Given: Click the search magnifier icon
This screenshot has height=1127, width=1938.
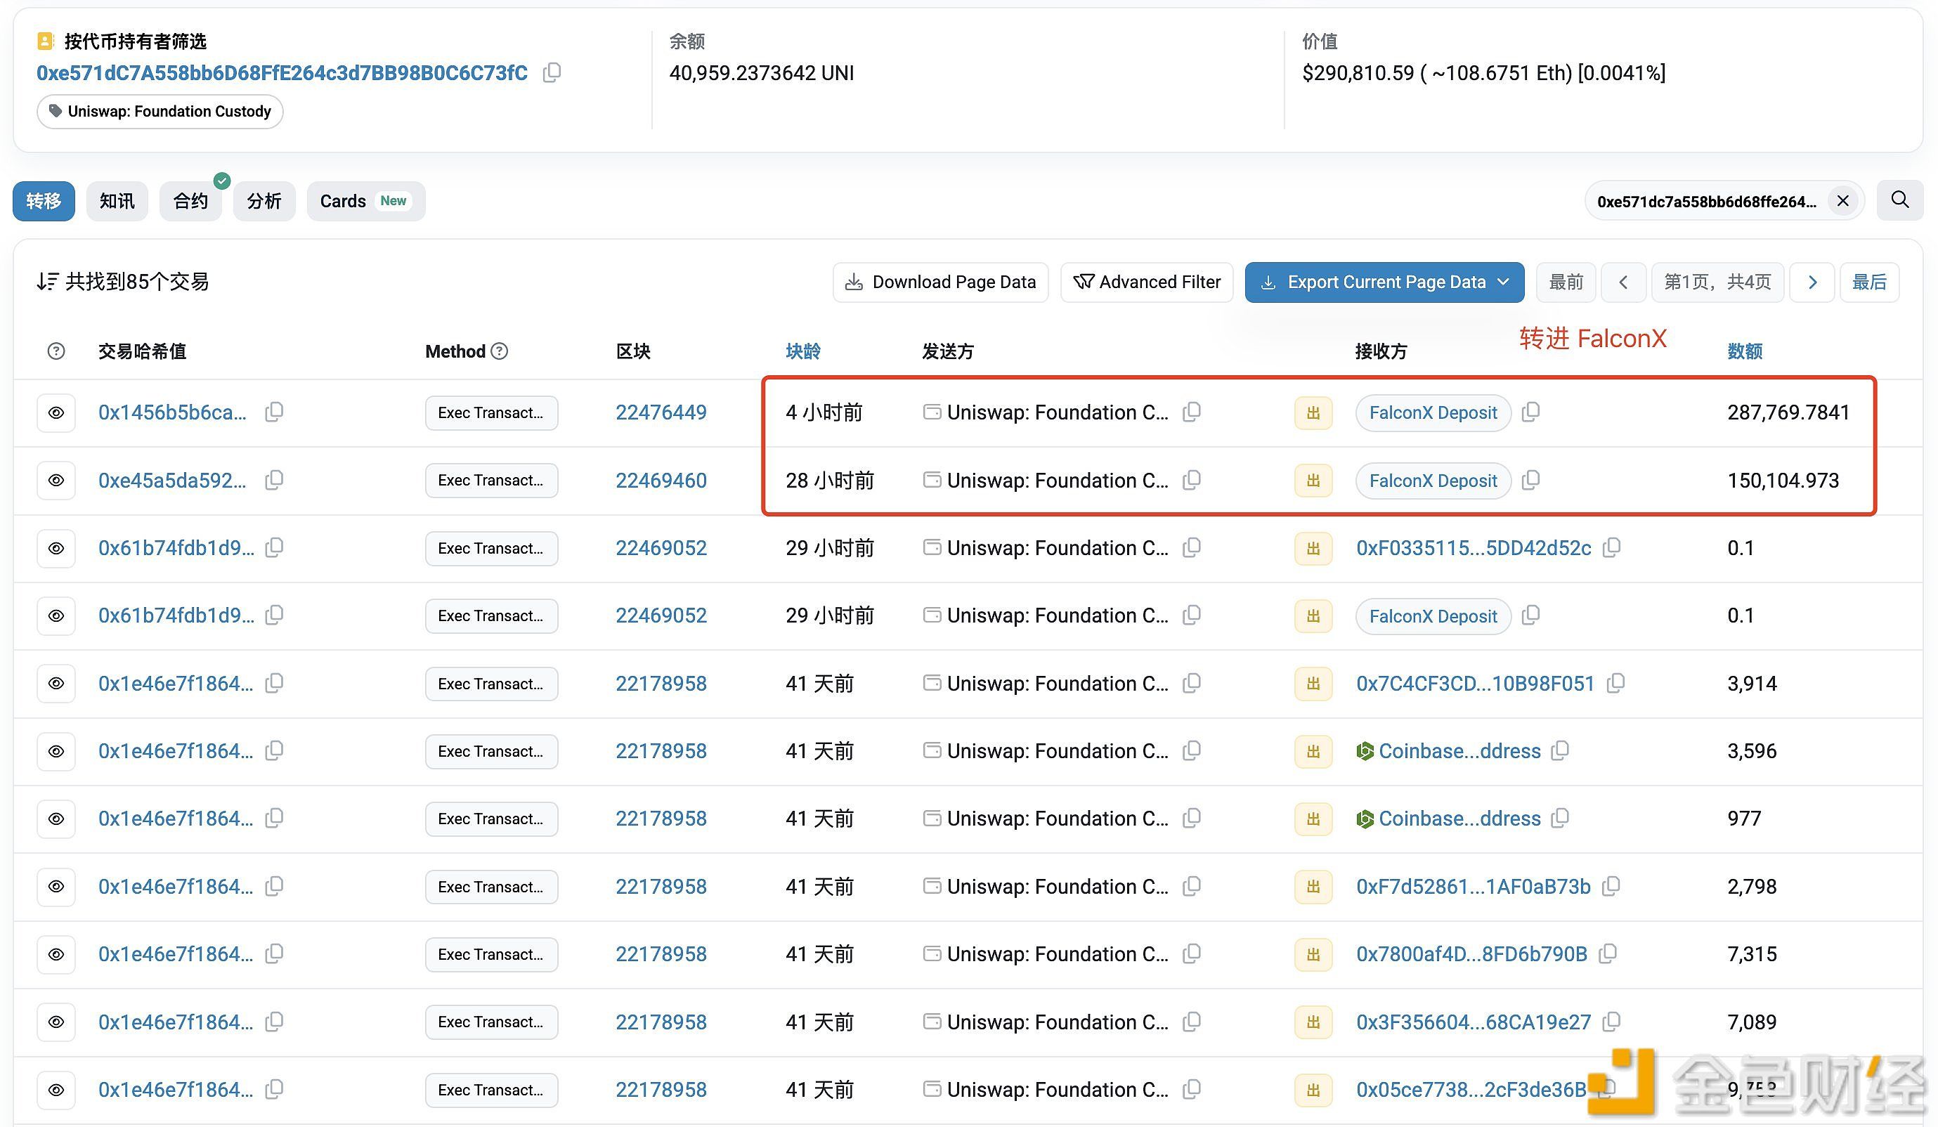Looking at the screenshot, I should click(x=1899, y=201).
